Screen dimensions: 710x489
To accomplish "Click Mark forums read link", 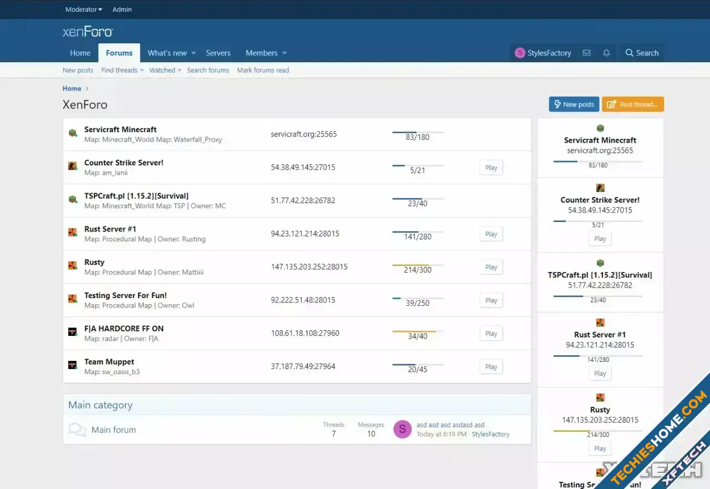I will [263, 70].
